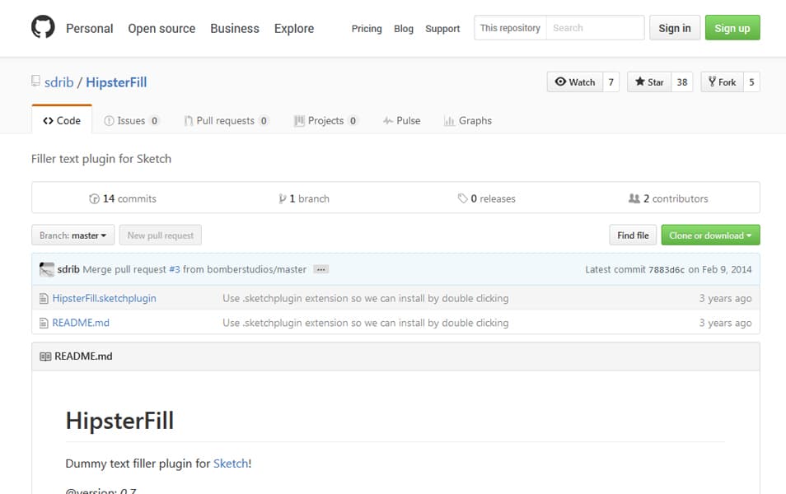Watch this repository

pos(575,82)
